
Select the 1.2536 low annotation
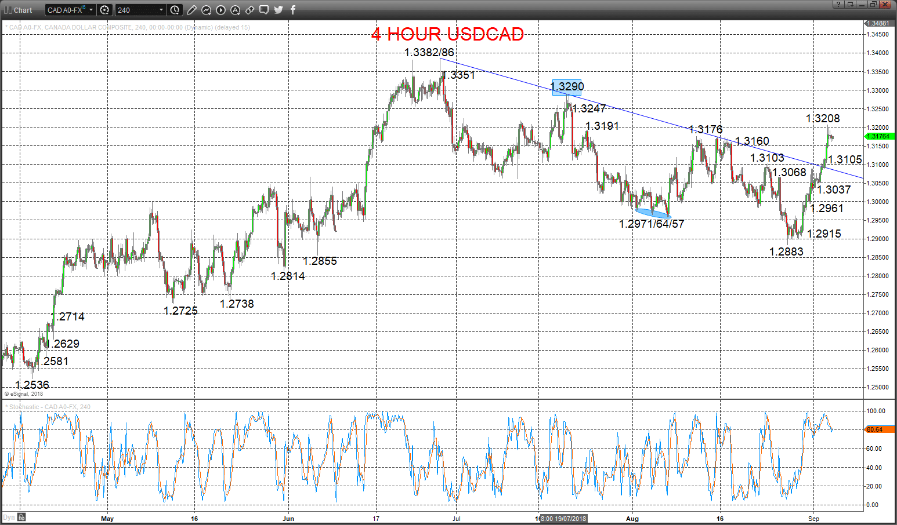click(x=32, y=385)
